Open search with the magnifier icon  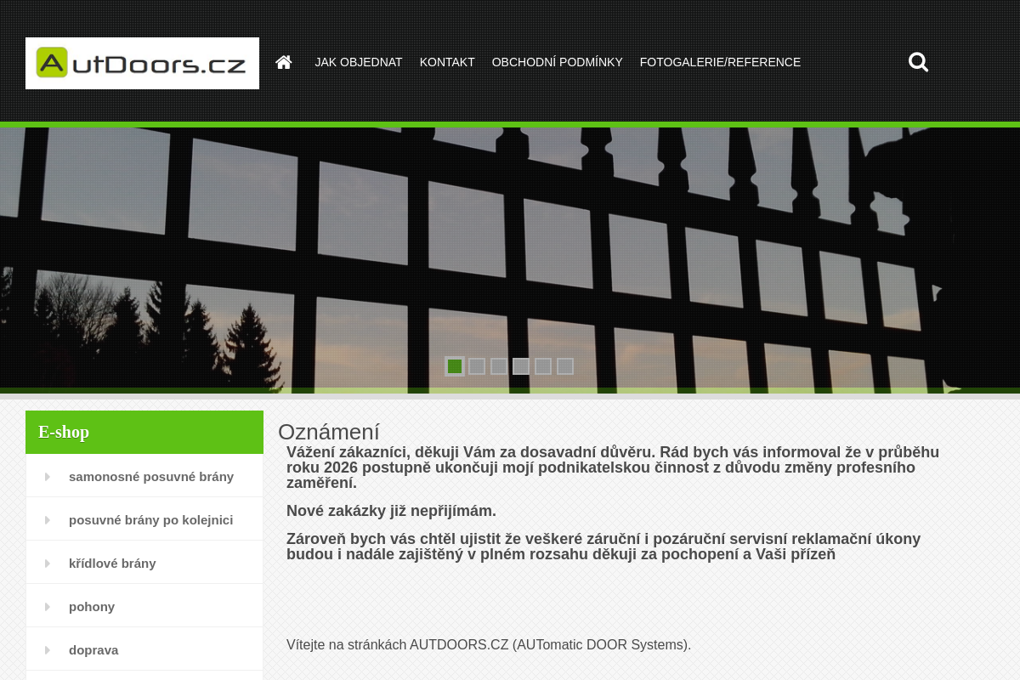click(x=918, y=62)
